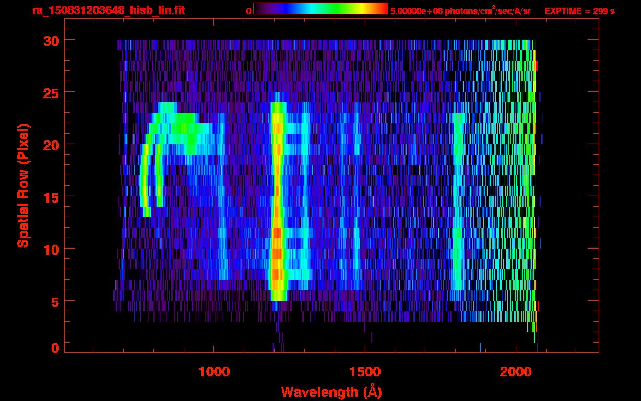Click the 5 spatial row tick label
This screenshot has height=401, width=641.
[x=55, y=301]
